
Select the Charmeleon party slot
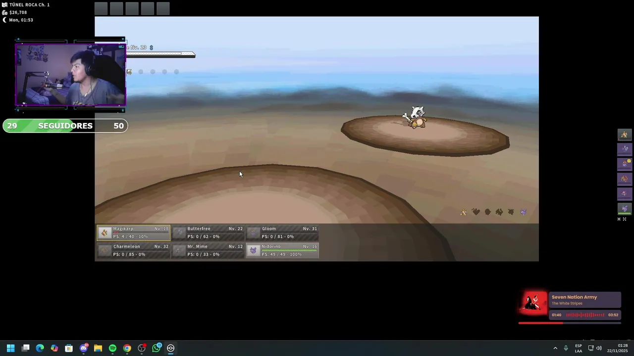coord(133,250)
